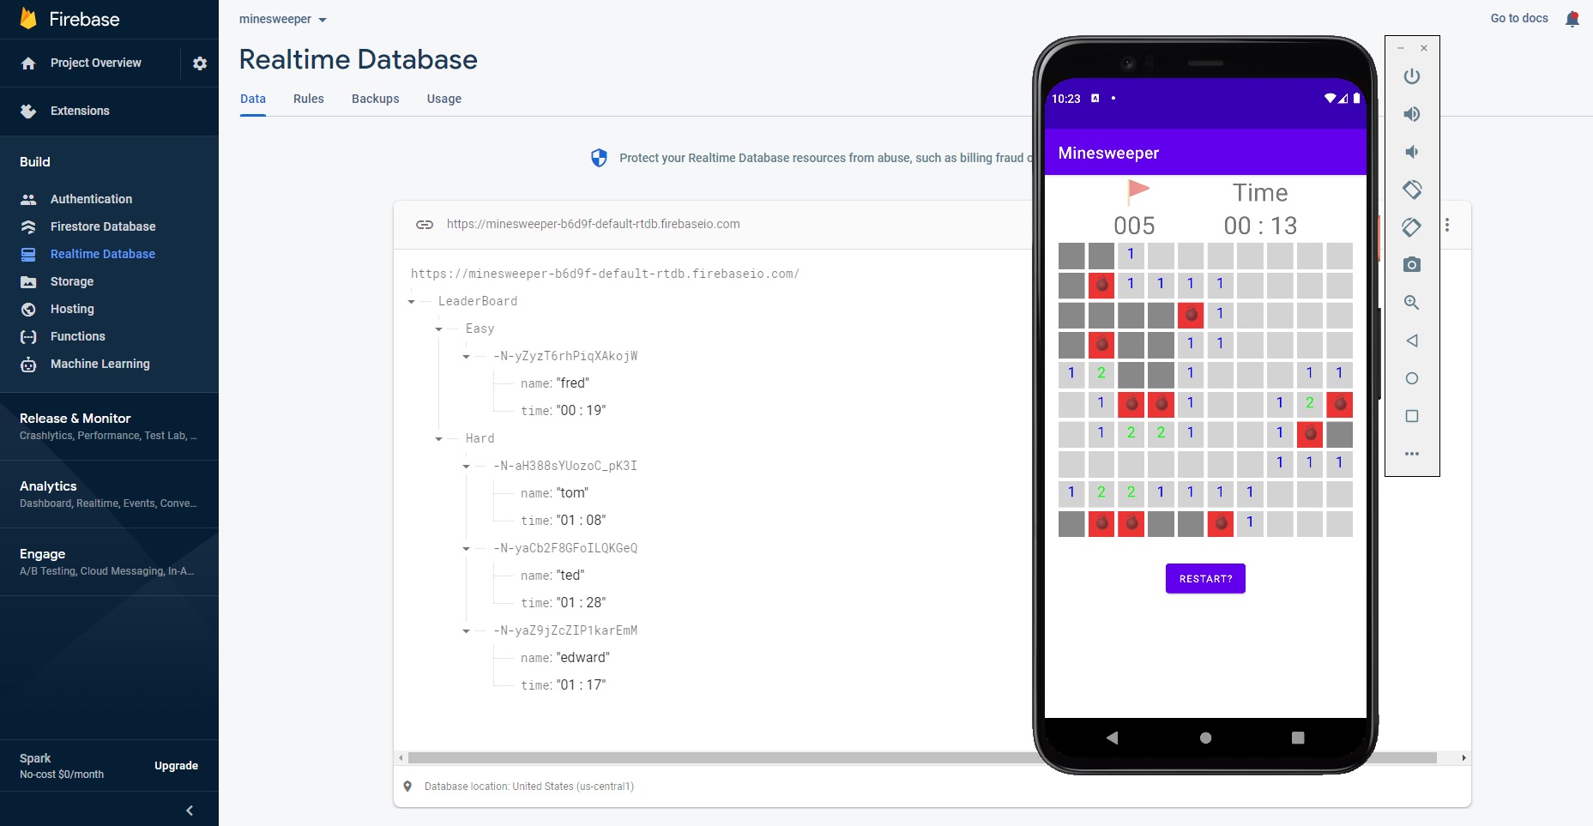1593x826 pixels.
Task: Click the Project Overview home icon
Action: (x=28, y=63)
